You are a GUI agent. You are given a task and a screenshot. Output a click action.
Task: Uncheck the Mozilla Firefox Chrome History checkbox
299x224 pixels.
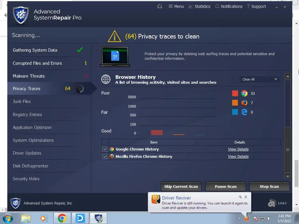click(105, 156)
